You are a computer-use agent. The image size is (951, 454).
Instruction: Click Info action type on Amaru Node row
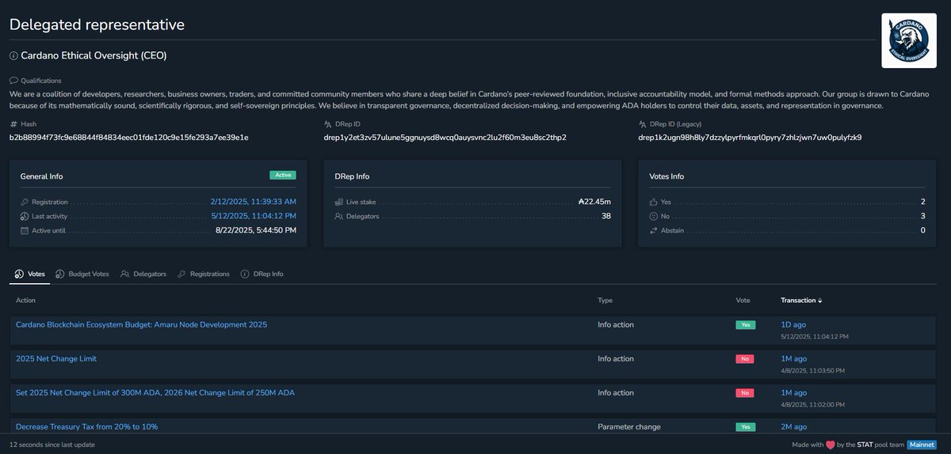tap(616, 325)
